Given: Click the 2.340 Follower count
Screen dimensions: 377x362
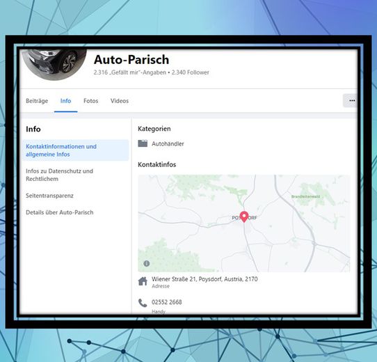Looking at the screenshot, I should coord(190,72).
